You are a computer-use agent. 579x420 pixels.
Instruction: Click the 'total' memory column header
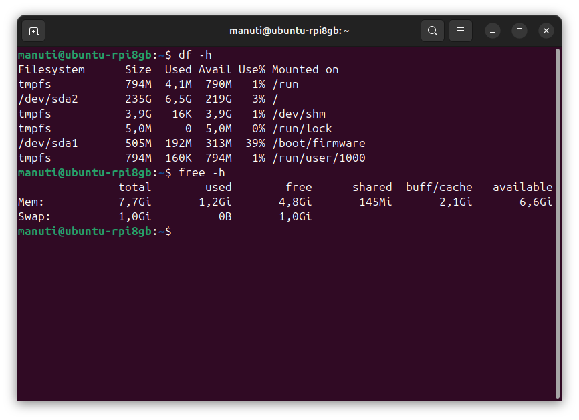tap(135, 188)
